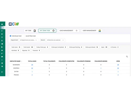
Task: Click the Total Followups column header
Action: pos(49,61)
